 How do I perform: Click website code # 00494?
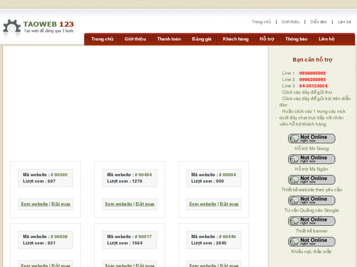pyautogui.click(x=143, y=175)
